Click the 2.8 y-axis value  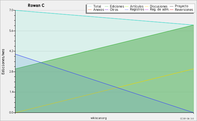pos(11,72)
